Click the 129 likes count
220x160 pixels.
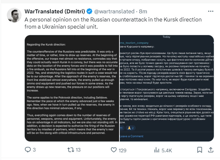pyautogui.click(x=122, y=150)
